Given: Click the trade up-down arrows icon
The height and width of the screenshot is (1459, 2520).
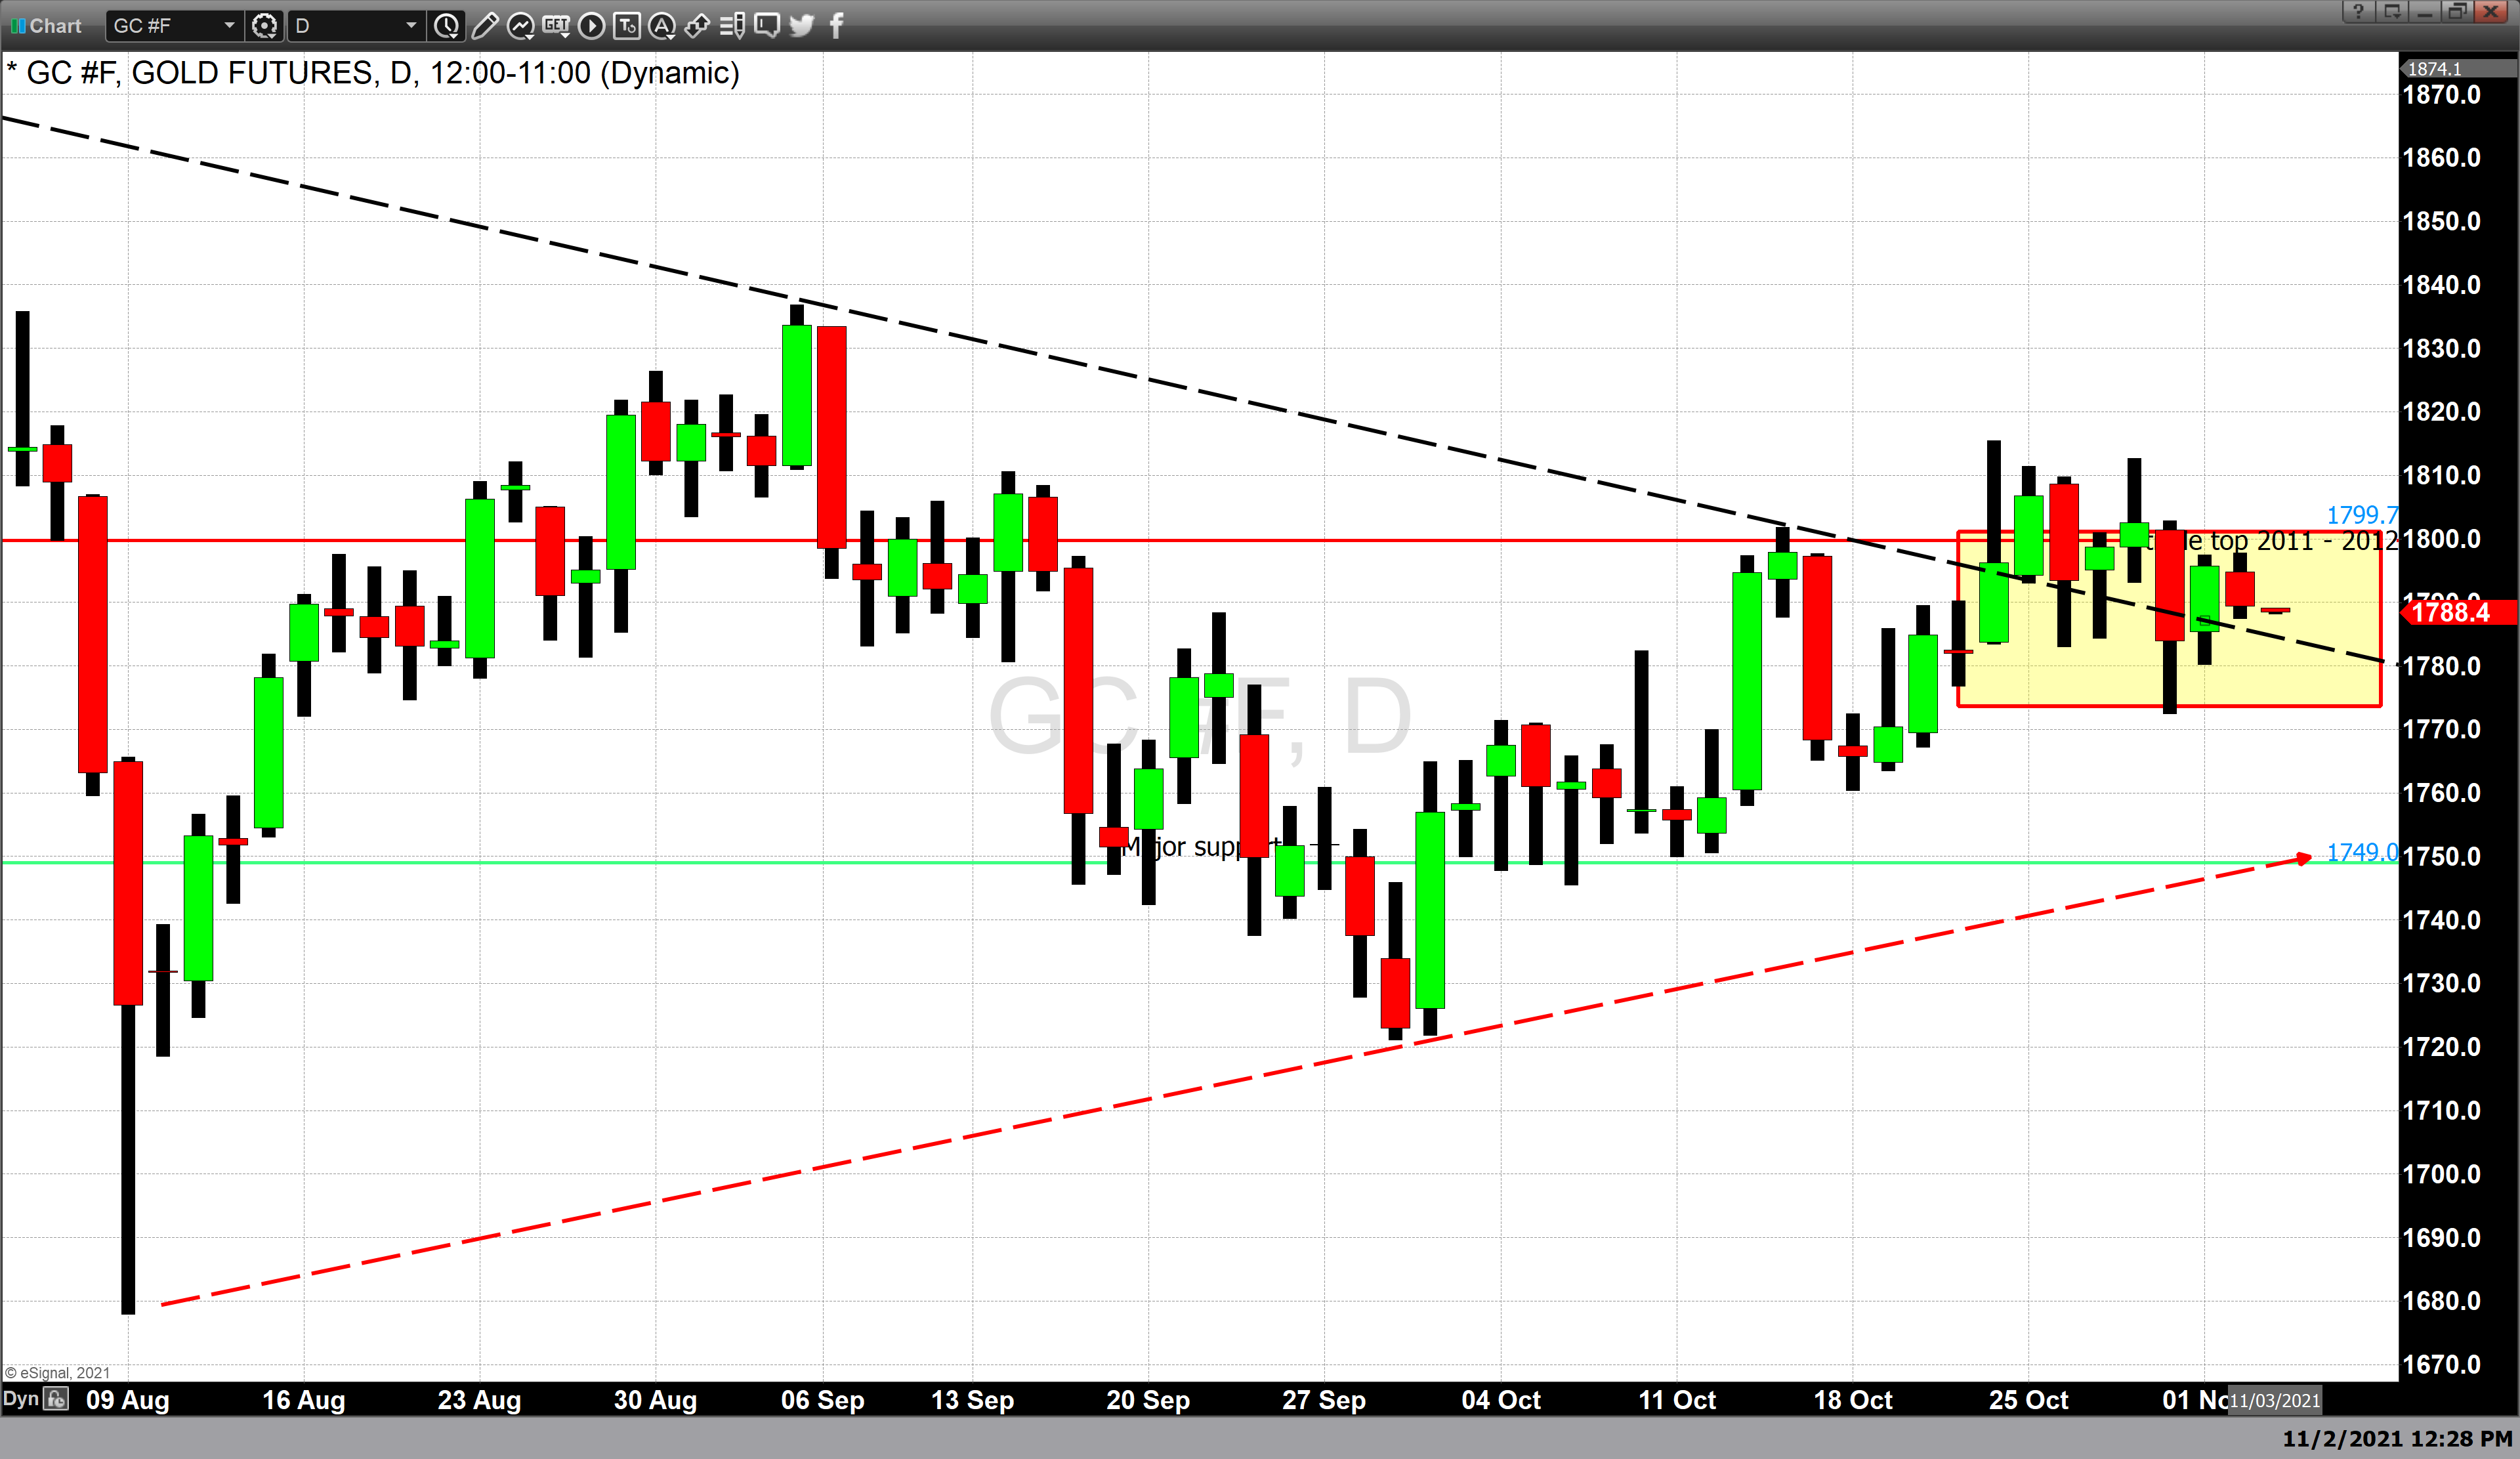Looking at the screenshot, I should coord(697,26).
